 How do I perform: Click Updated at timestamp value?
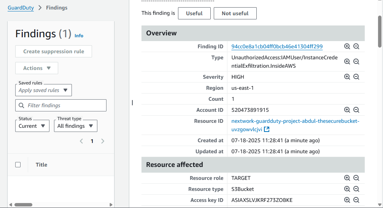(275, 151)
